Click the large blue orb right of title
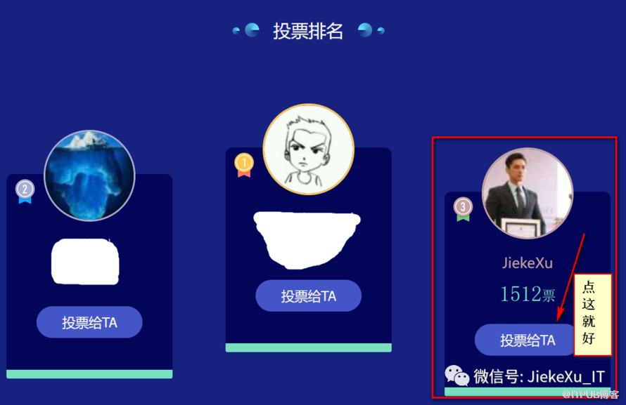 click(x=365, y=30)
